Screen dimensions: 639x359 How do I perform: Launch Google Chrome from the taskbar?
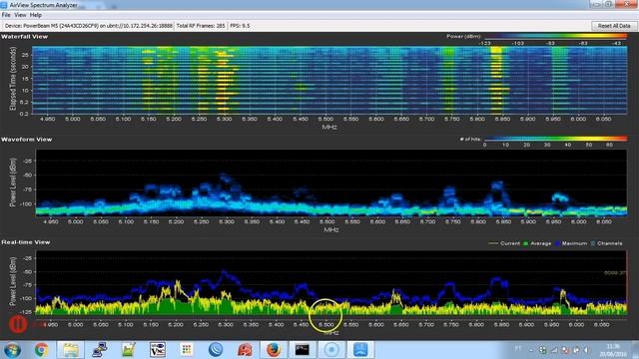(41, 350)
